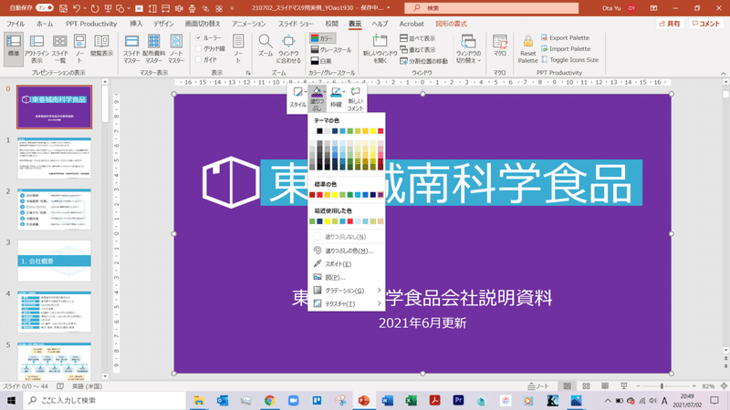Click Export Palette in PPT Productivity
This screenshot has height=410, width=730.
click(565, 37)
